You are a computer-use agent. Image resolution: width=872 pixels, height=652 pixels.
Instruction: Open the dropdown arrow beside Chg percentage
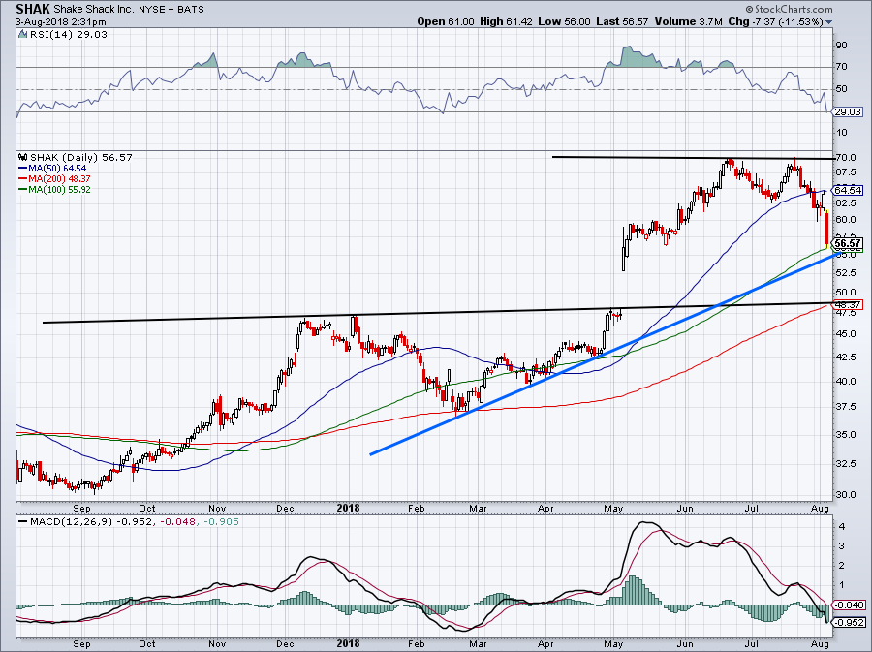click(829, 22)
